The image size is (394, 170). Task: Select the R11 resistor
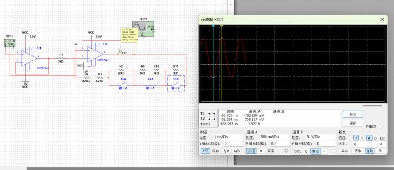coord(175,70)
